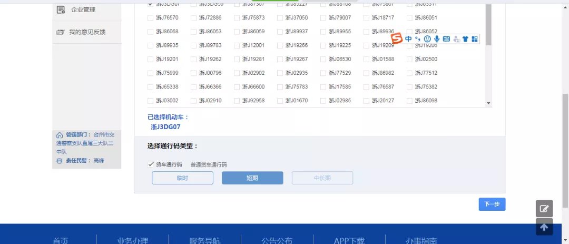Click the 选择通行码类型 heading
This screenshot has width=569, height=244.
[x=173, y=146]
